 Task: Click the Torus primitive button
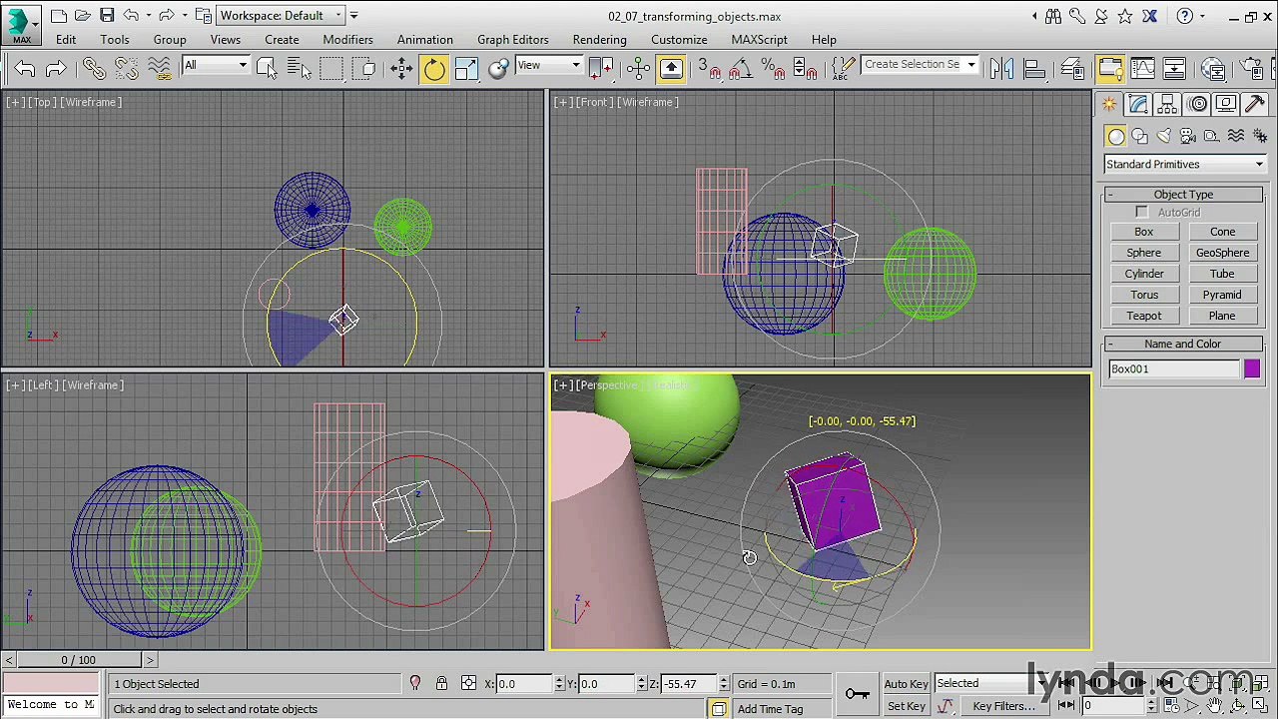(1144, 295)
